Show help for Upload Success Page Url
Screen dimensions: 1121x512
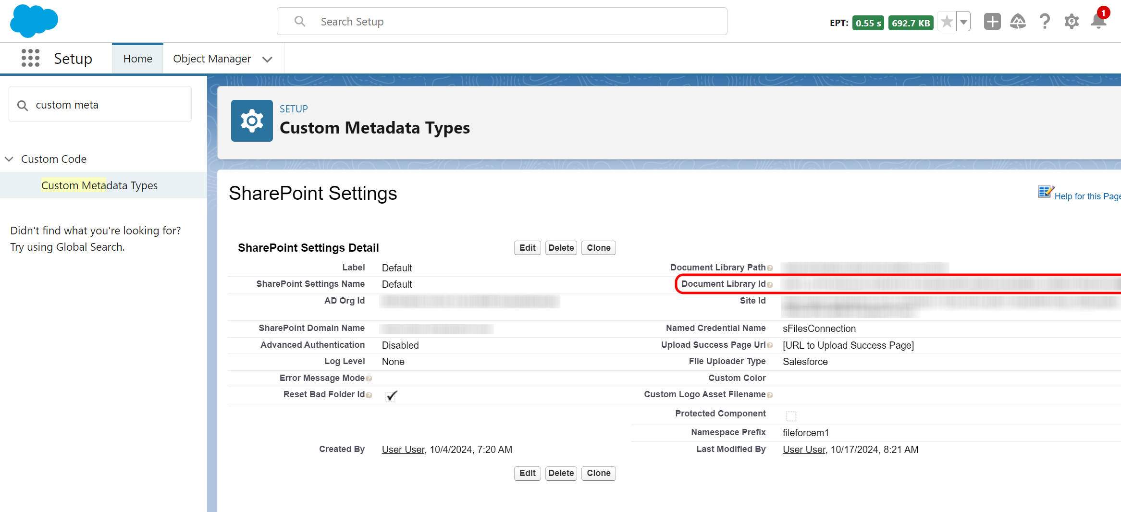[770, 345]
